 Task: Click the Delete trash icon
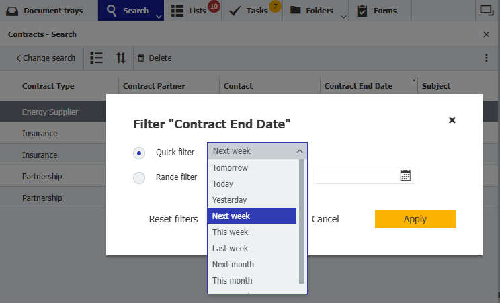(x=141, y=58)
